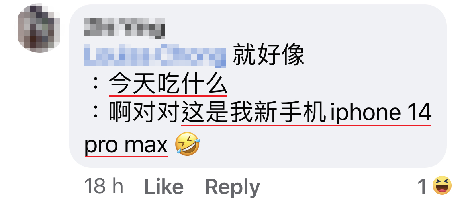Open the 18 h timestamp link
Image resolution: width=466 pixels, height=204 pixels.
pyautogui.click(x=104, y=187)
